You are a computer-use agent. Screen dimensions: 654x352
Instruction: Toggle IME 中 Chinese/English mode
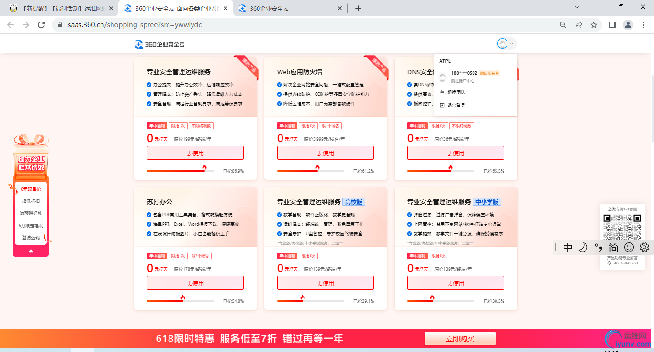point(568,247)
